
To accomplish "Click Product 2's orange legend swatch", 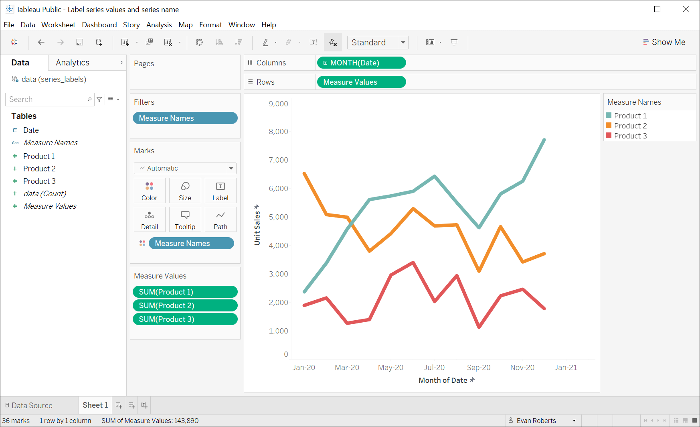I will tap(609, 125).
